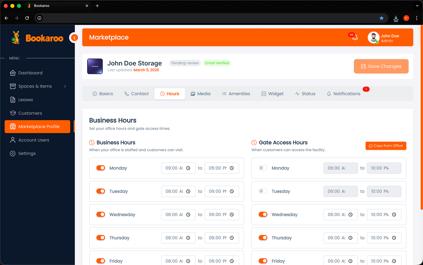This screenshot has width=423, height=265.
Task: Collapse sidebar with the orange chevron
Action: point(74,38)
